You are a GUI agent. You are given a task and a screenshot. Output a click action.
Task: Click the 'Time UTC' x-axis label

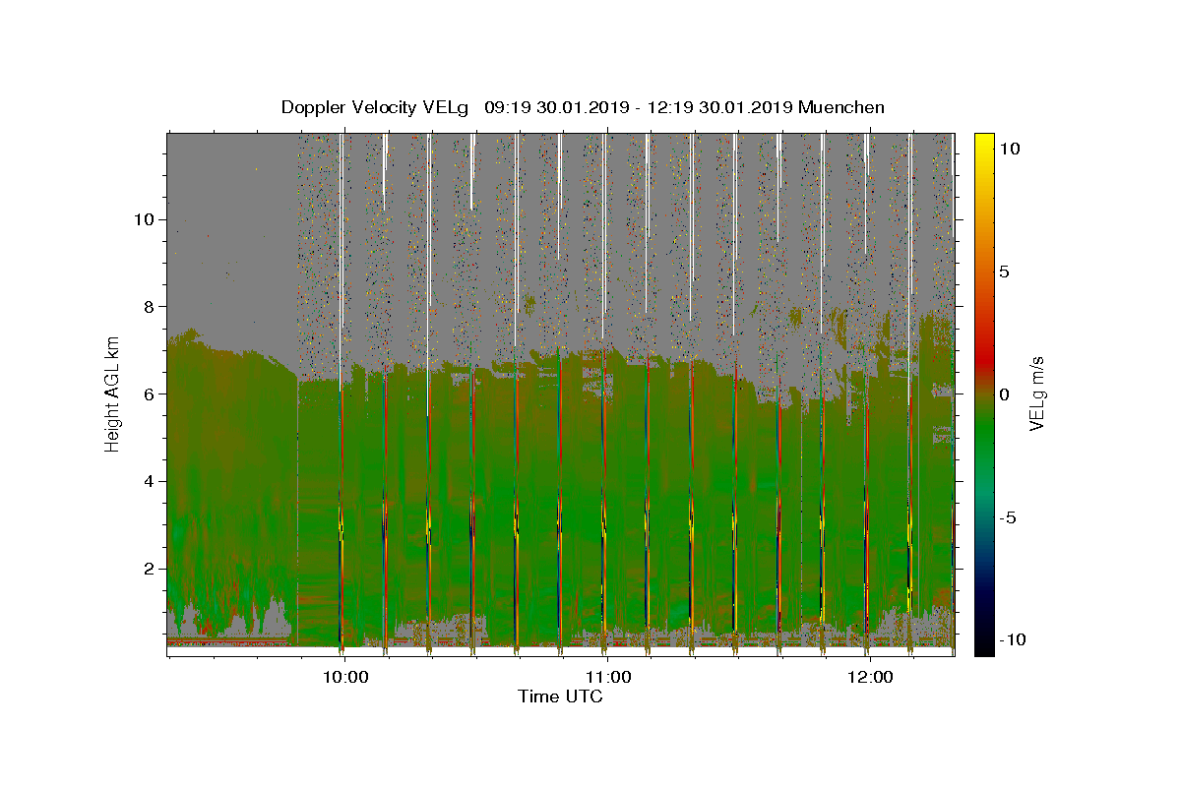point(560,697)
